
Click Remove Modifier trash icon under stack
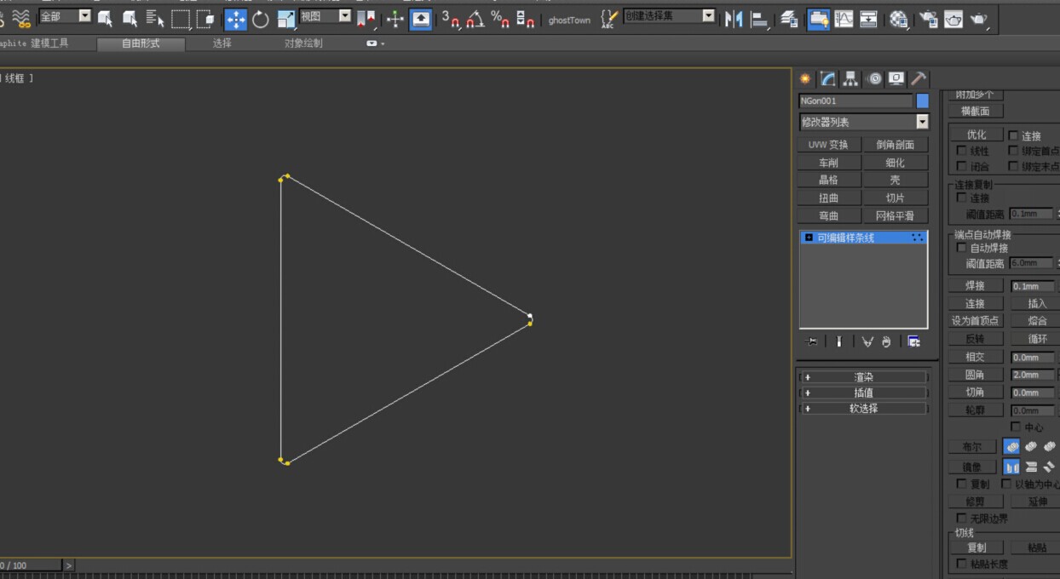click(x=887, y=341)
